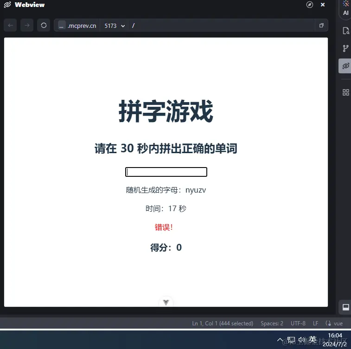Screen dimensions: 351x349
Task: Click the Webview forward navigation arrow
Action: (27, 26)
